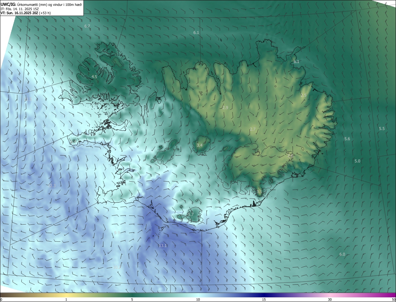Click the 10 tick on the color scale
Viewport: 396px width, 302px height.
[x=198, y=300]
